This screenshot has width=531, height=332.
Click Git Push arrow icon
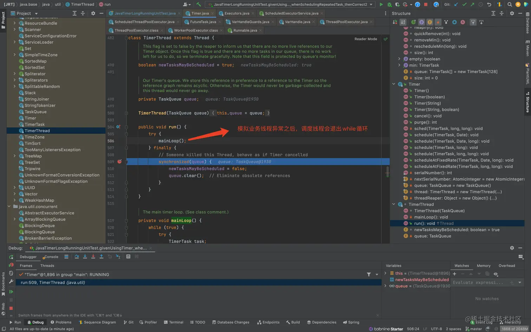coord(472,5)
